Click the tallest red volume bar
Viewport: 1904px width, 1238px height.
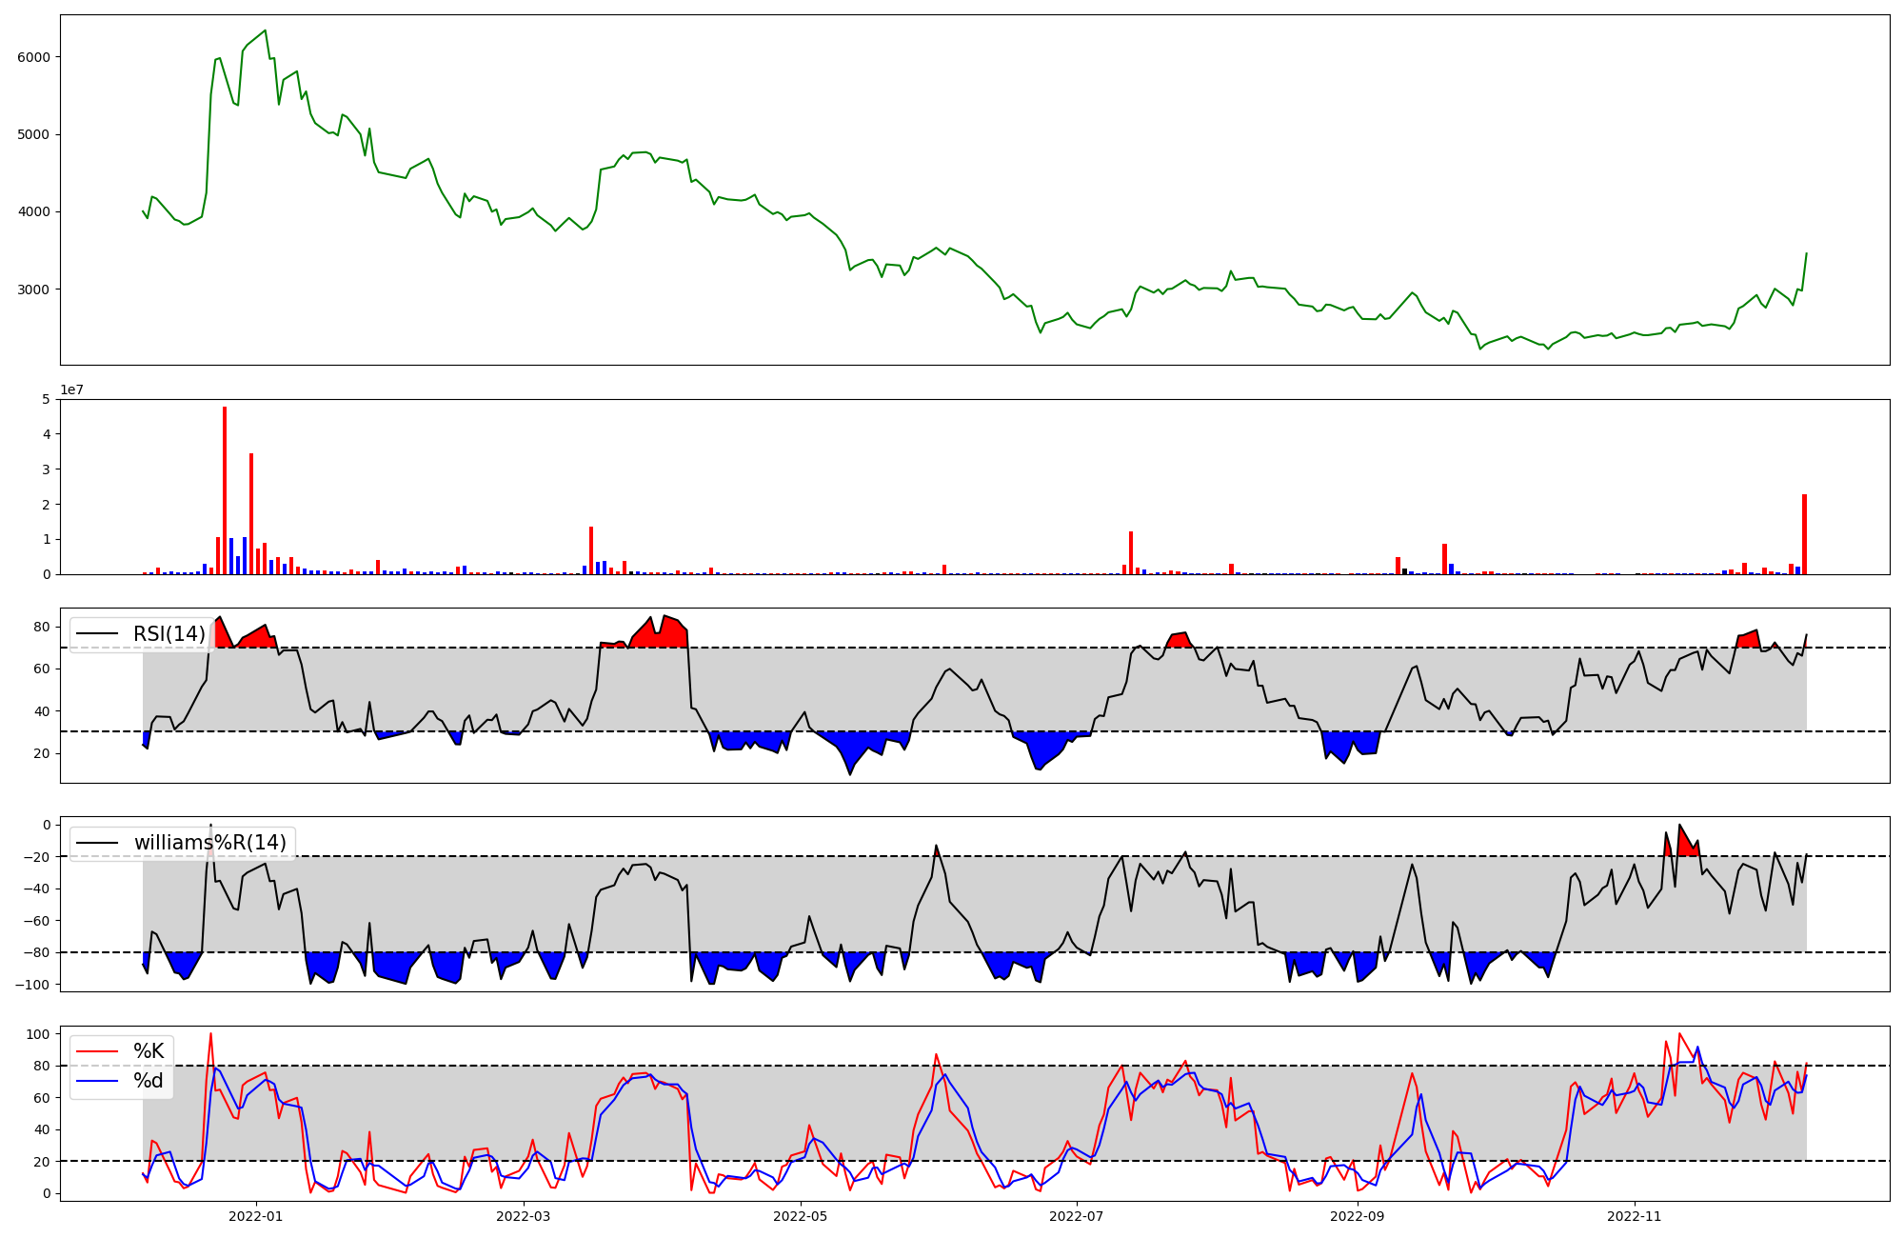point(225,490)
